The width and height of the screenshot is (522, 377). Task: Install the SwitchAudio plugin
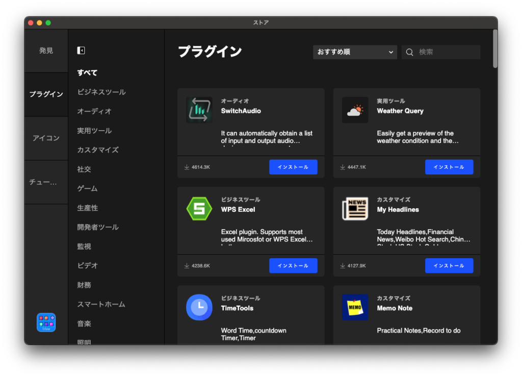(293, 166)
